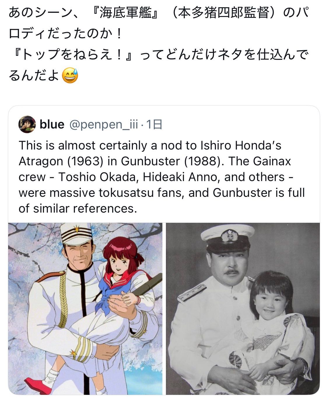The image size is (328, 403).
Task: Click the quoted tweet's English text body
Action: (162, 177)
